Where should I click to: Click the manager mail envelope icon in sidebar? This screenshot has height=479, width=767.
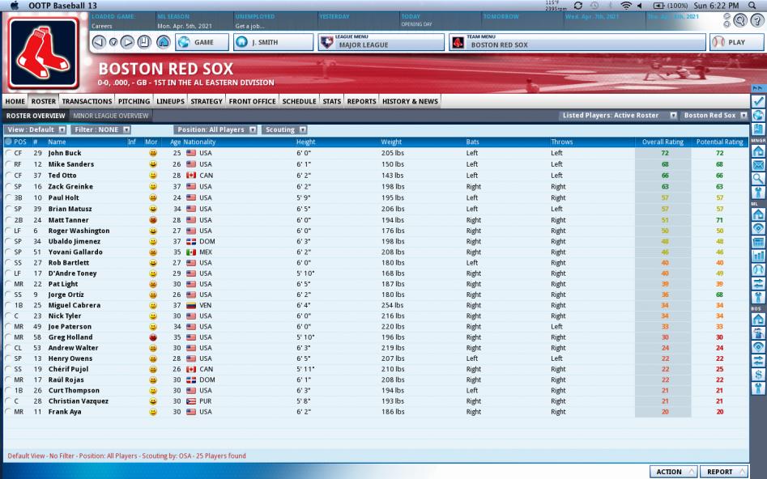[x=758, y=165]
